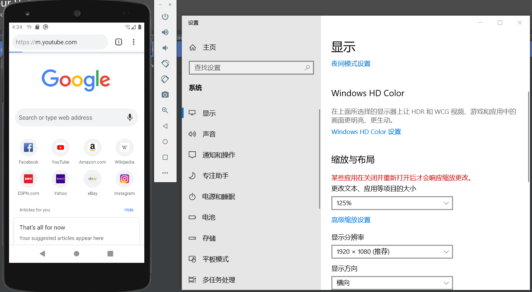Open YouTube shortcut tile
The image size is (532, 292).
point(61,152)
